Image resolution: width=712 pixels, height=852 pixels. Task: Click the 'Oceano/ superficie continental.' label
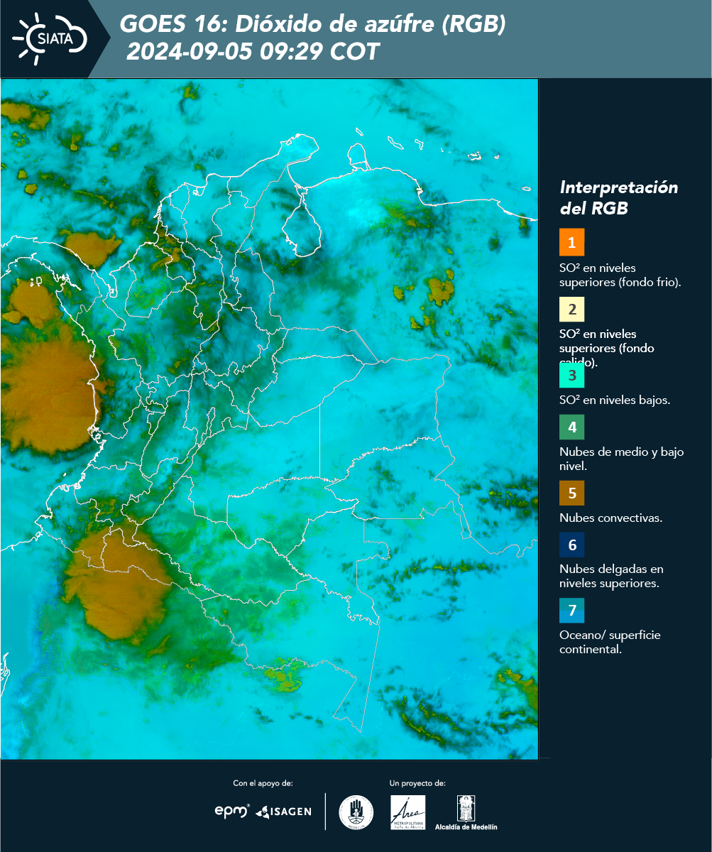[610, 642]
